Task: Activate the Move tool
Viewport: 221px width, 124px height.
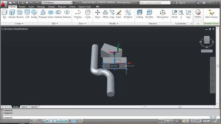Action: coord(98,14)
